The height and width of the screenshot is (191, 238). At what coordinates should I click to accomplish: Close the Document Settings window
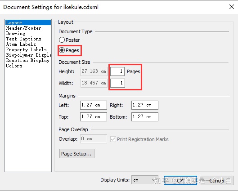point(232,7)
